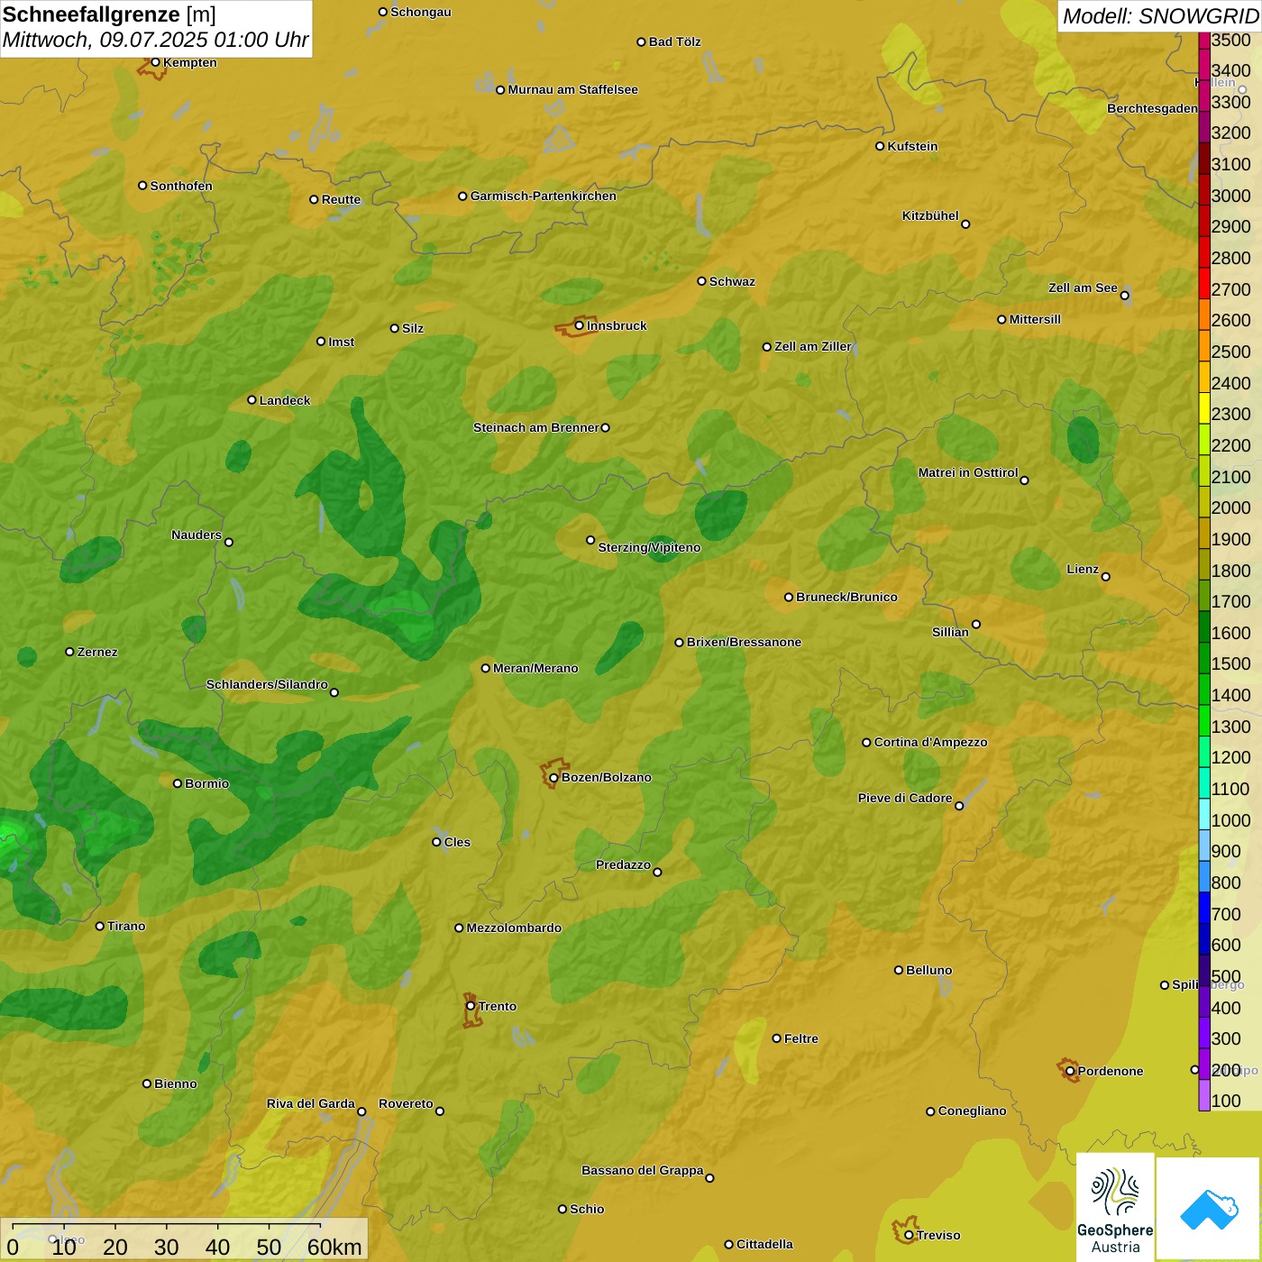1262x1262 pixels.
Task: Click the 'Riva del Garda' label
Action: [x=311, y=1103]
